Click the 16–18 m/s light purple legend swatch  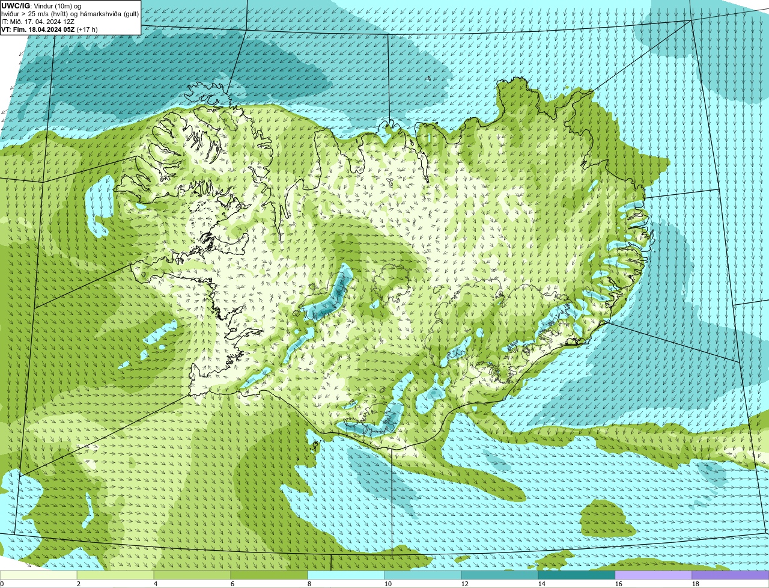tap(654, 575)
